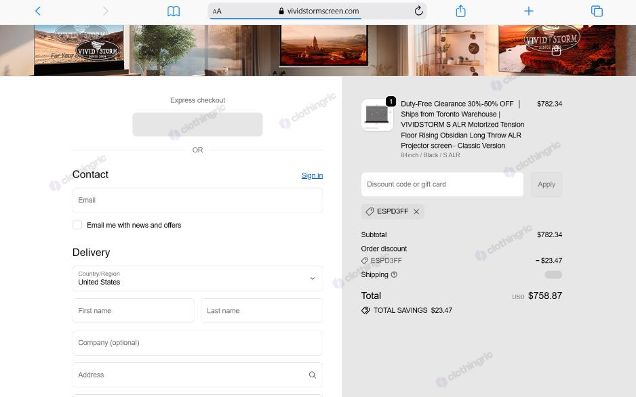This screenshot has height=397, width=636.
Task: Click the Sign in link
Action: coord(312,175)
